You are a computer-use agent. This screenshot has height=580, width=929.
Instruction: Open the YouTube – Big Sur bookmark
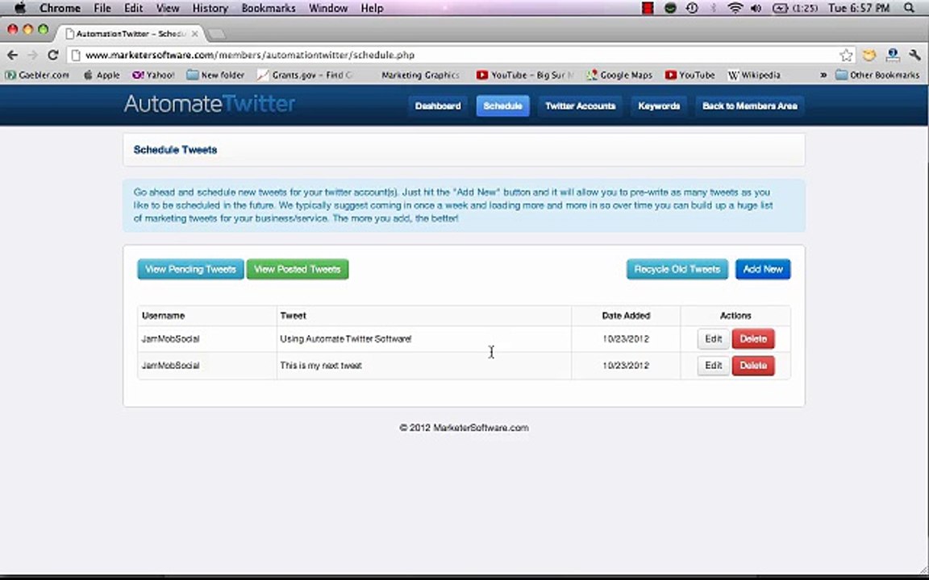[526, 75]
